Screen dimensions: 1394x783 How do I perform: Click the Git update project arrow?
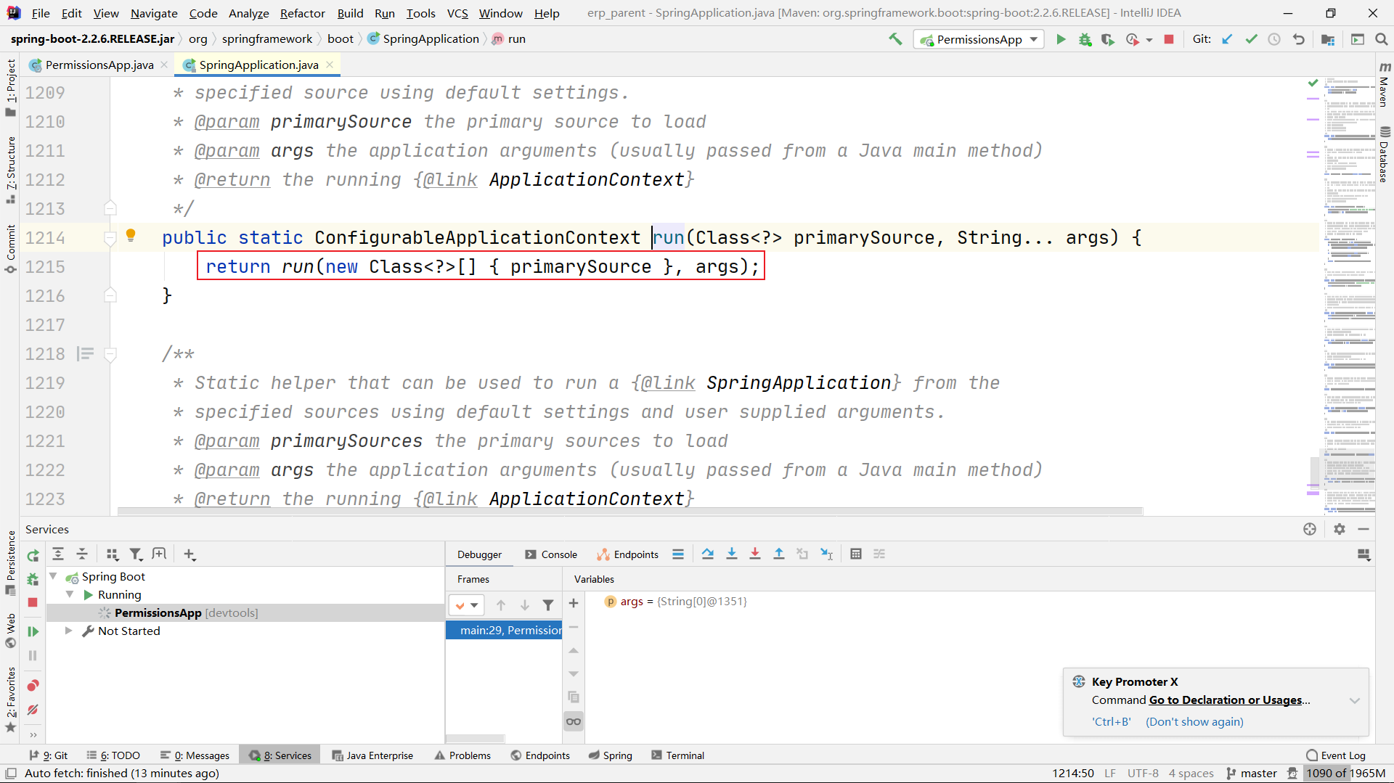pyautogui.click(x=1227, y=39)
